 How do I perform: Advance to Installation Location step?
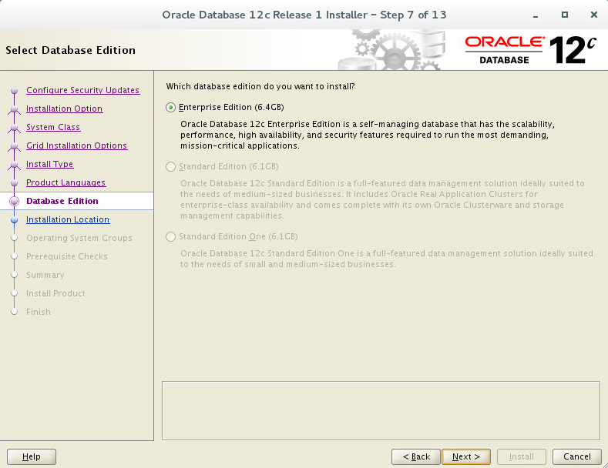click(x=68, y=219)
